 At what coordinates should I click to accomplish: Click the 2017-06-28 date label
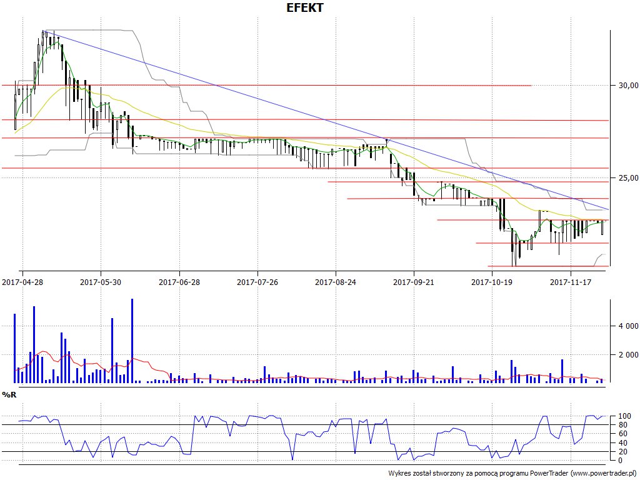tap(179, 282)
